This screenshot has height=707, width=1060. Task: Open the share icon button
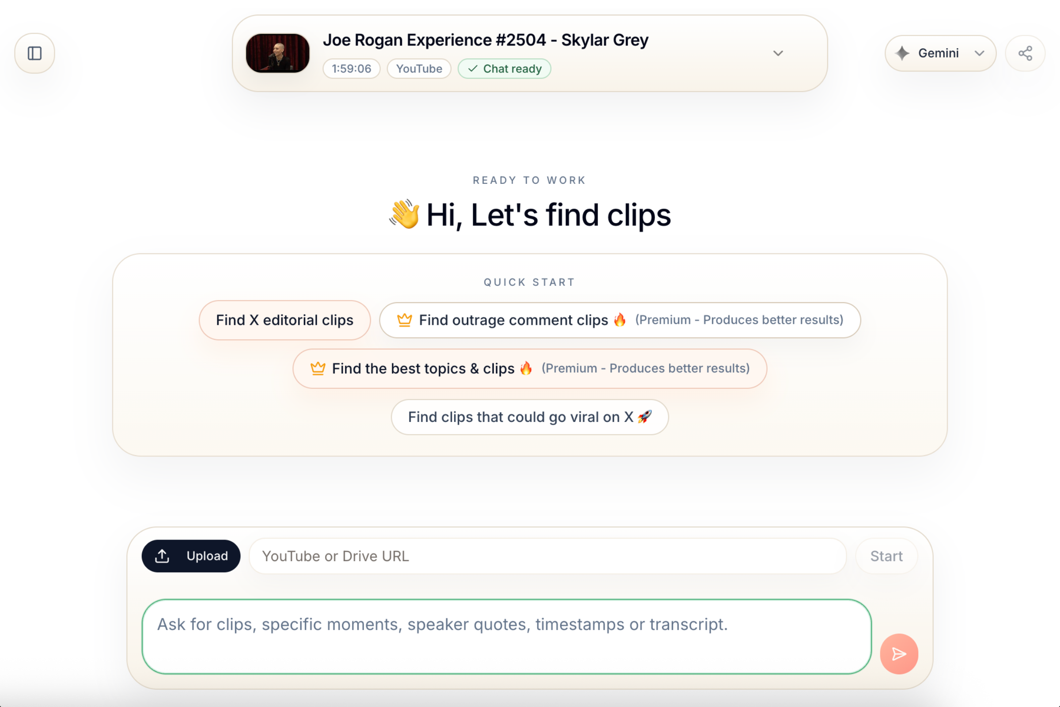coord(1025,53)
